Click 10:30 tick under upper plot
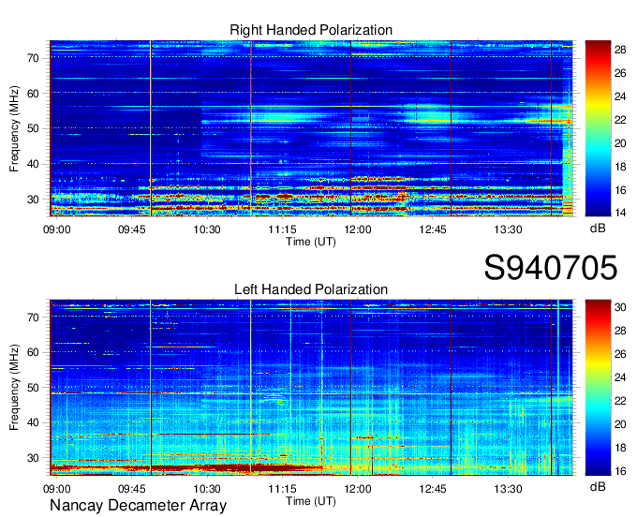The width and height of the screenshot is (637, 517). [207, 229]
